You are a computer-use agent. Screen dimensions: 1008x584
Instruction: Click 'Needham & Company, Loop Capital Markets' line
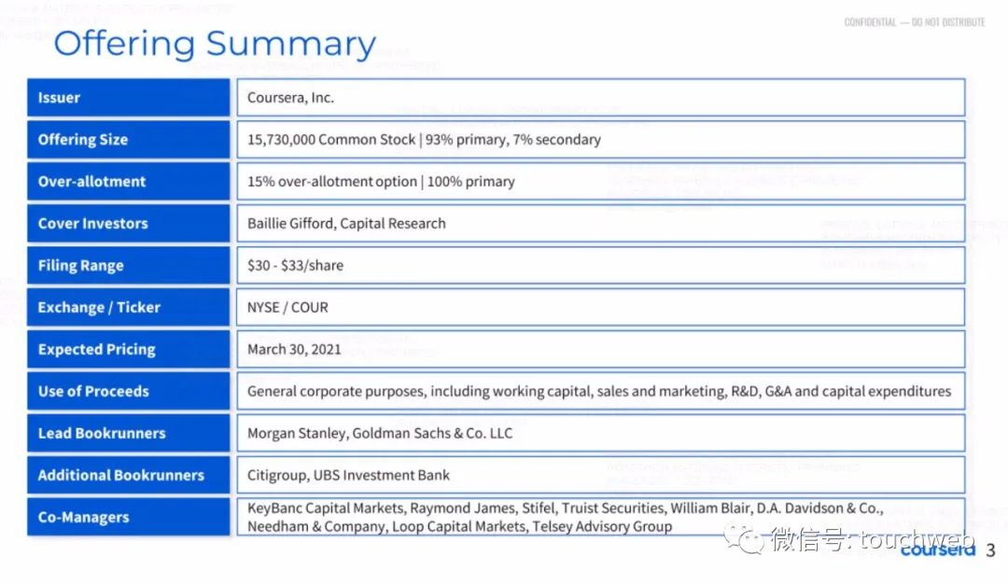[459, 527]
